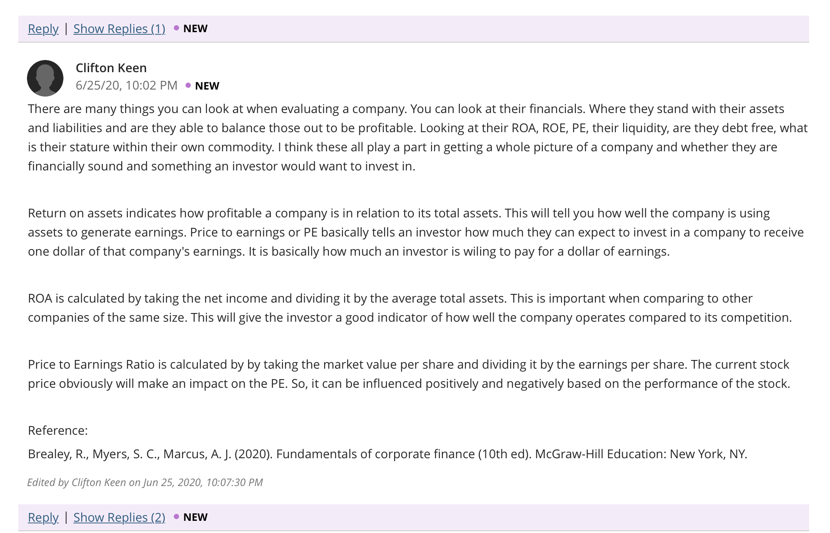This screenshot has height=533, width=830.
Task: Open the Clifton Keen author name
Action: 111,68
